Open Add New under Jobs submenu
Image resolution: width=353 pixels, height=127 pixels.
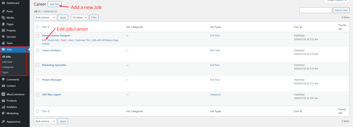click(x=7, y=62)
